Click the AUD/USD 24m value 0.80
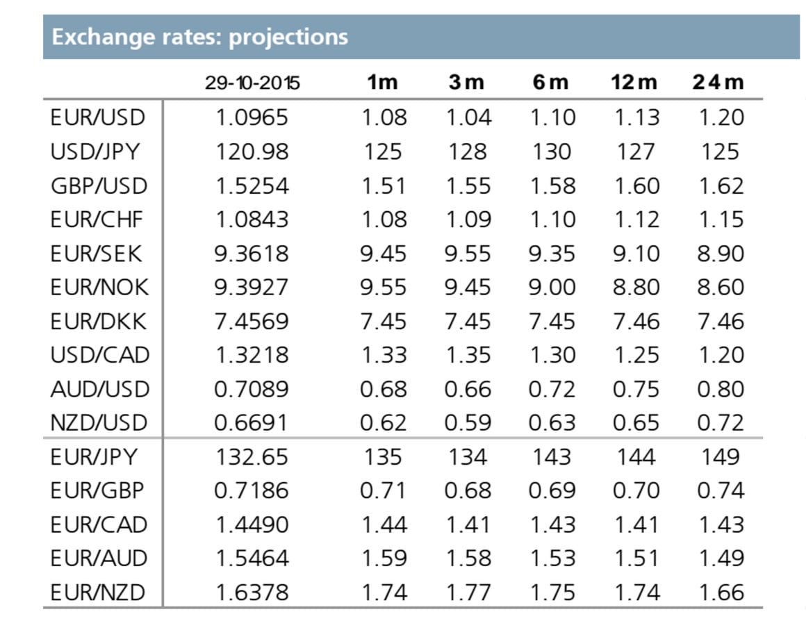Viewport: 806px width, 621px height. pyautogui.click(x=721, y=389)
